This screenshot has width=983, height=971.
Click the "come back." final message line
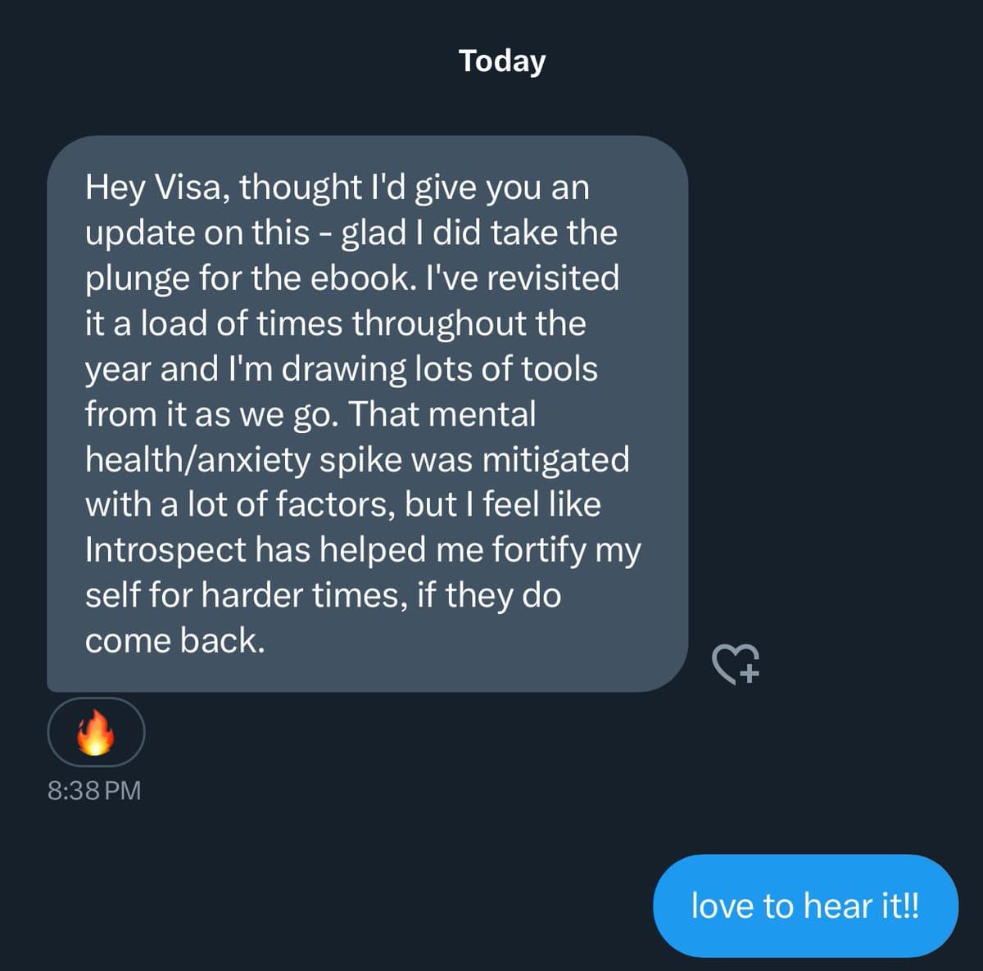tap(175, 640)
